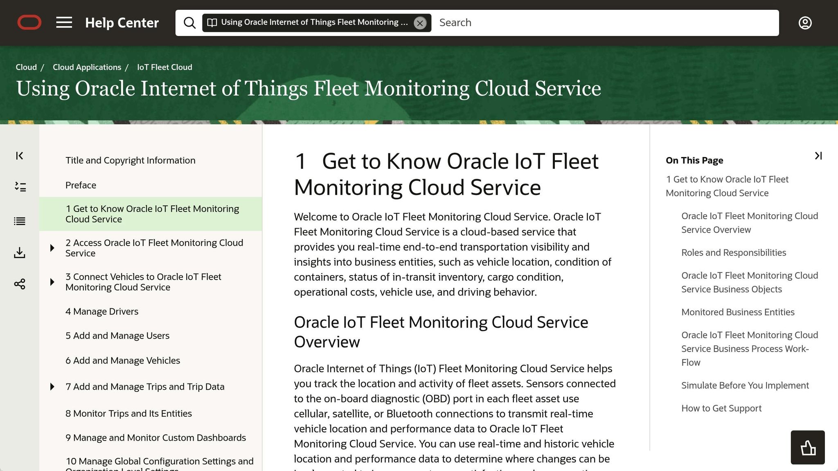Click the Oracle IoT Fleet Monitoring Overview heading
Image resolution: width=838 pixels, height=471 pixels.
441,332
